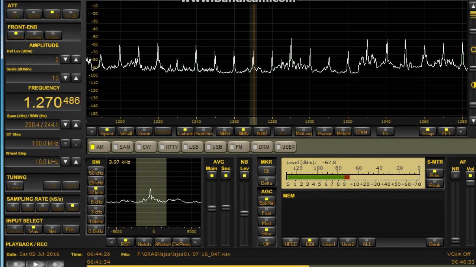
Task: Toggle AVG Main indicator button
Action: tap(212, 175)
